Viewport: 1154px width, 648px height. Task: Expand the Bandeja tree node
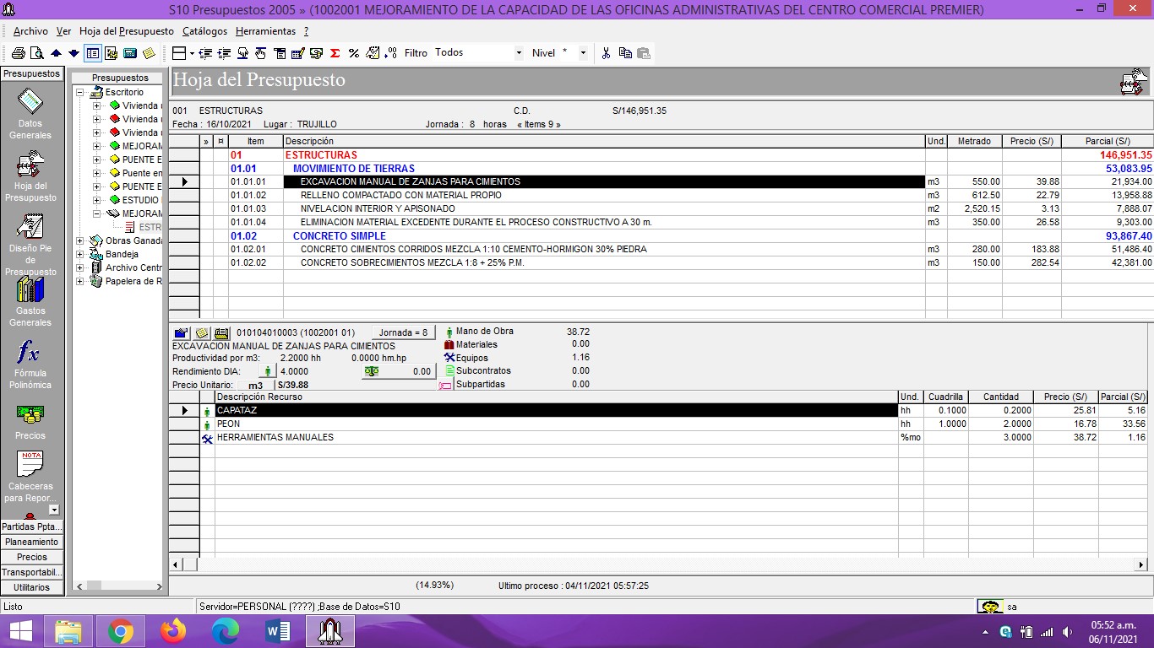point(80,254)
